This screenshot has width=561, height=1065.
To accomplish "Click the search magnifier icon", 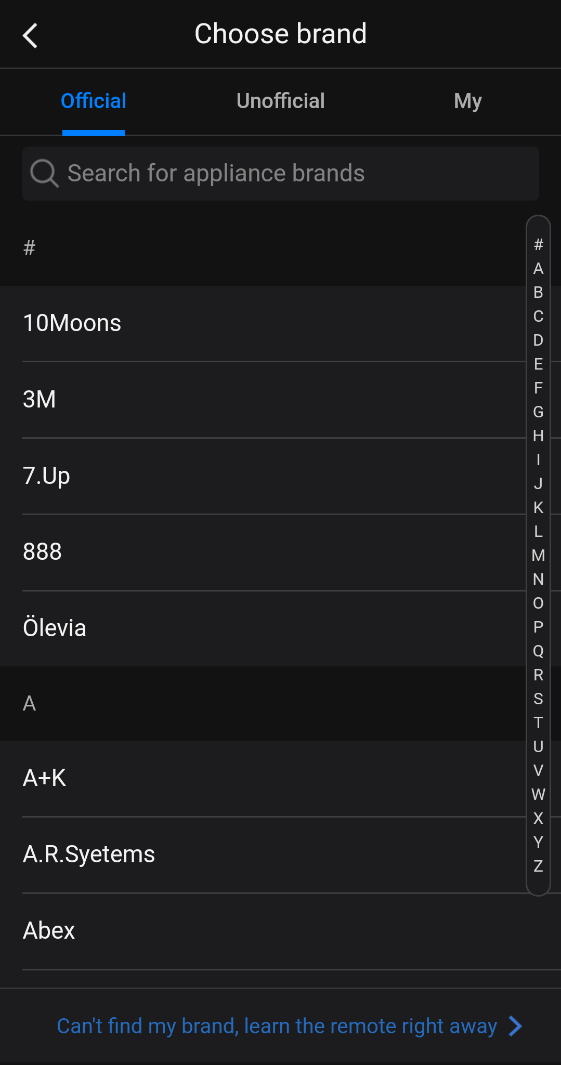I will tap(44, 173).
